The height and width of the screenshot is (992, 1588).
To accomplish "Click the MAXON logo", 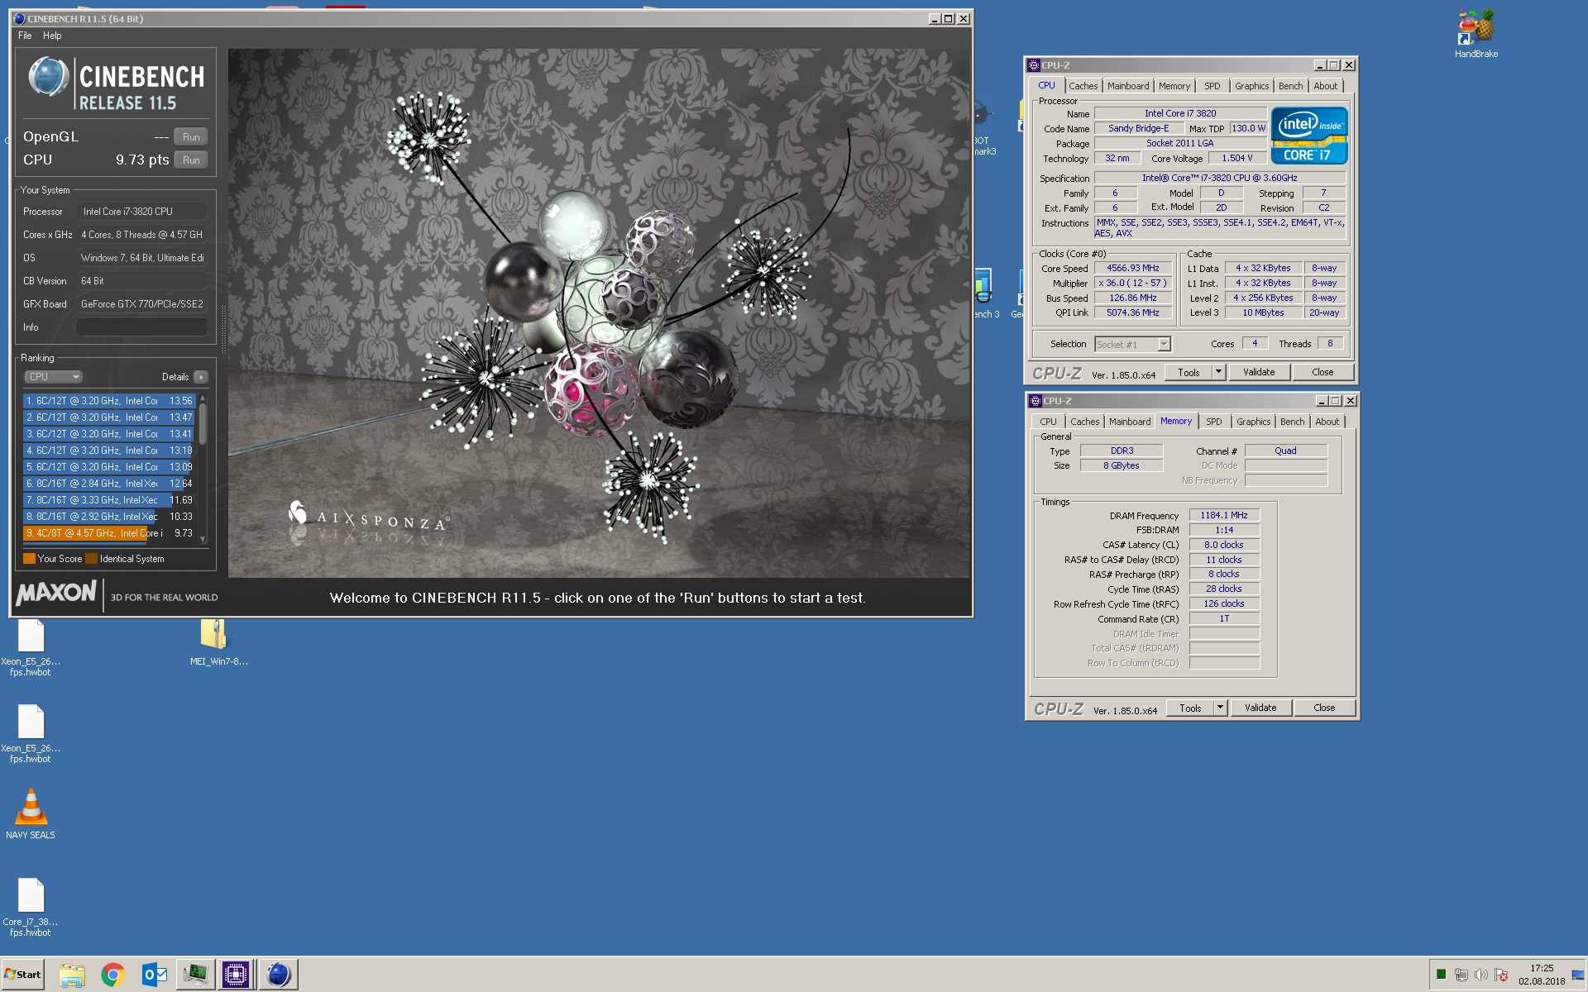I will 56,594.
